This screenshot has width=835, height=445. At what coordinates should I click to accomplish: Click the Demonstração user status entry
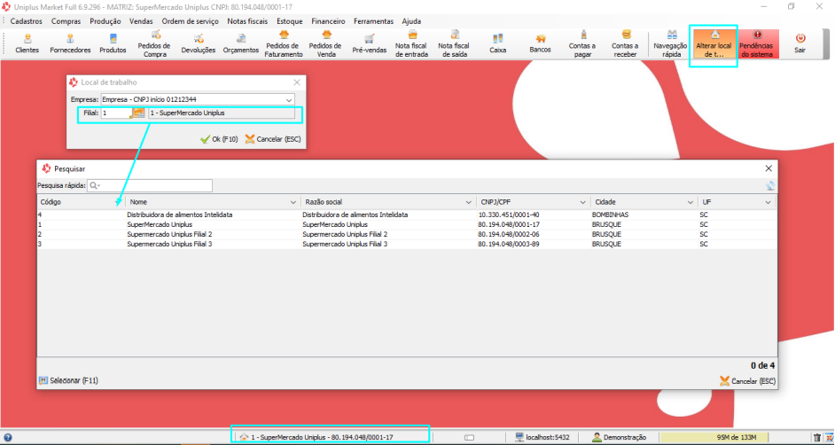[620, 438]
